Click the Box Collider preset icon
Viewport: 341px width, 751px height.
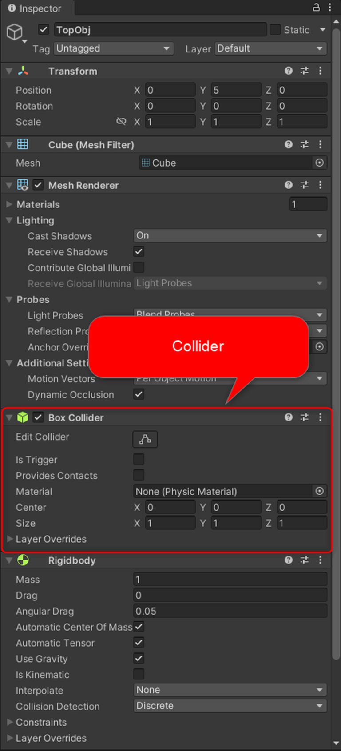304,417
